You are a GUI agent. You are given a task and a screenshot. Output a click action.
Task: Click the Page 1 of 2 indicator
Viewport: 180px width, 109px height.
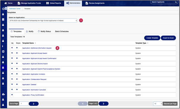(x=93, y=103)
